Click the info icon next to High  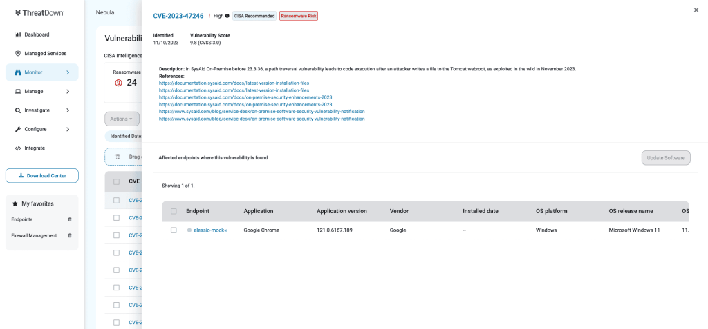coord(227,16)
